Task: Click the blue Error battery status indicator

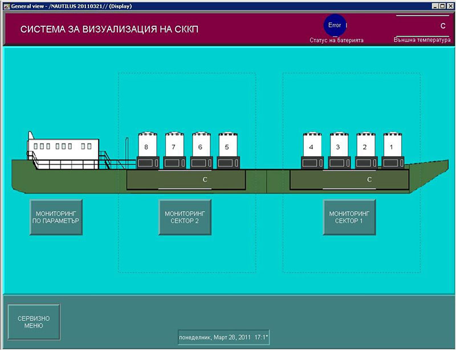Action: pyautogui.click(x=335, y=25)
